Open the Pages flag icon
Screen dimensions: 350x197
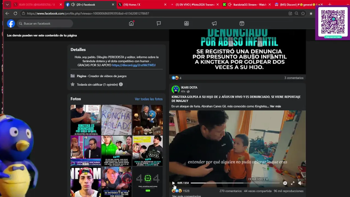tap(159, 24)
